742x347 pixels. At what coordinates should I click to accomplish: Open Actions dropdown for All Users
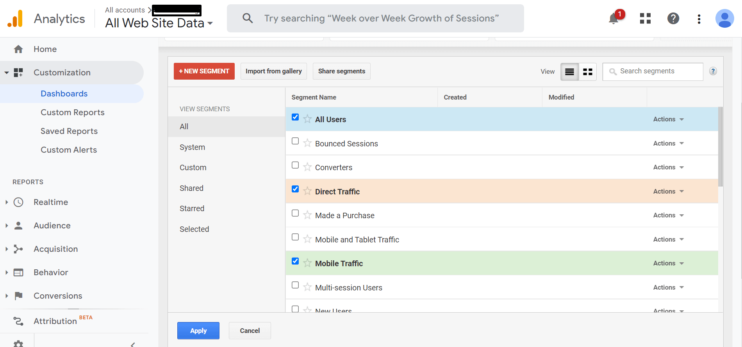(x=668, y=119)
